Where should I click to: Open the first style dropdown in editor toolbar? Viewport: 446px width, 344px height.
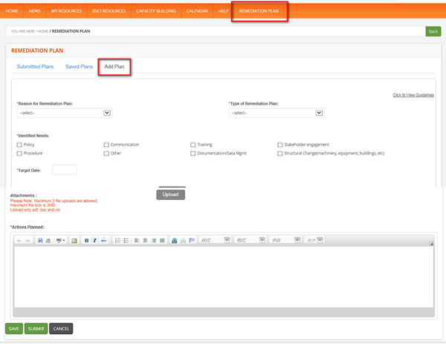tap(214, 241)
